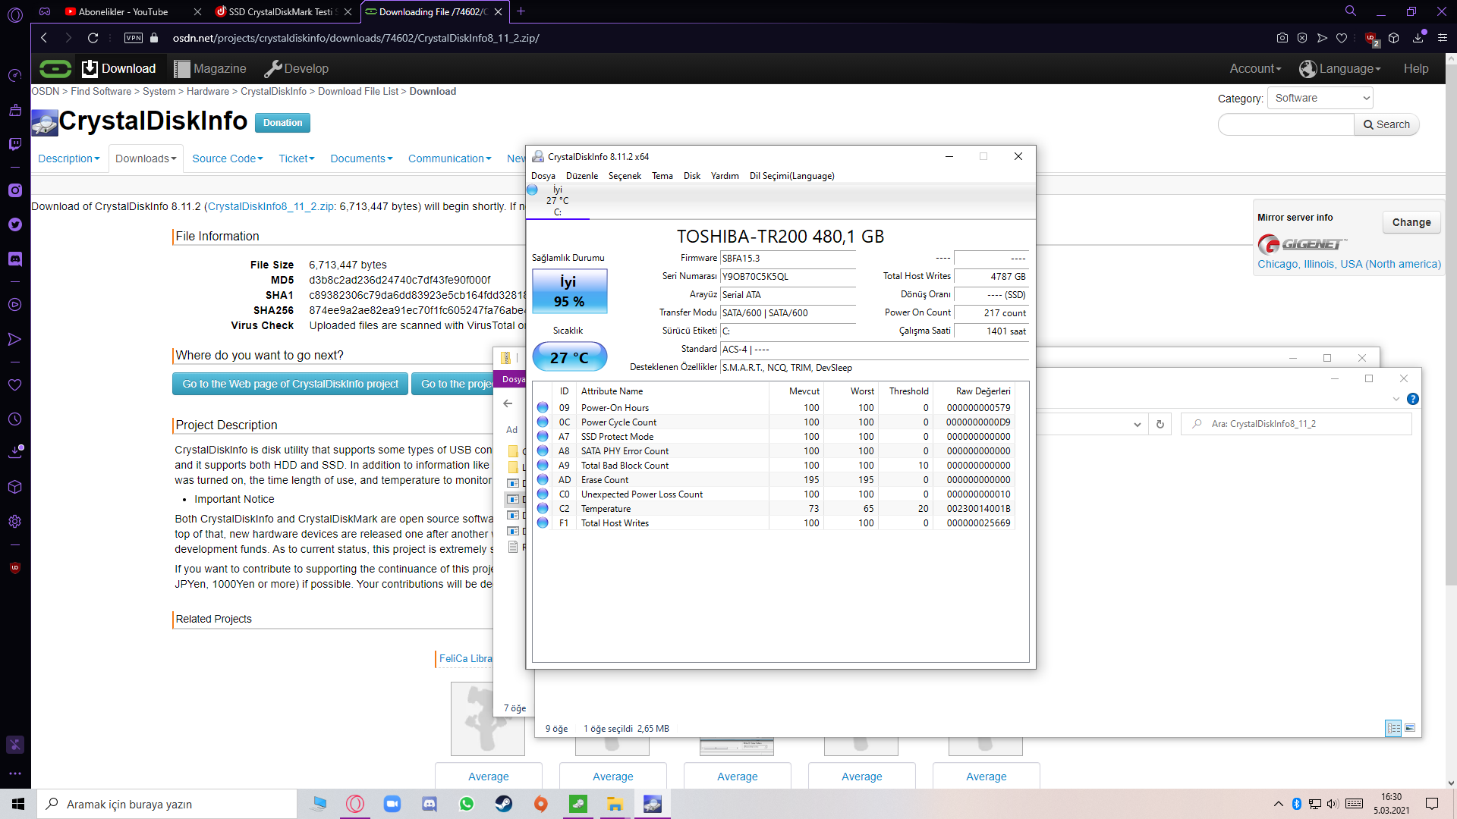Expand the Downloads tab dropdown
This screenshot has height=819, width=1457.
pos(146,158)
